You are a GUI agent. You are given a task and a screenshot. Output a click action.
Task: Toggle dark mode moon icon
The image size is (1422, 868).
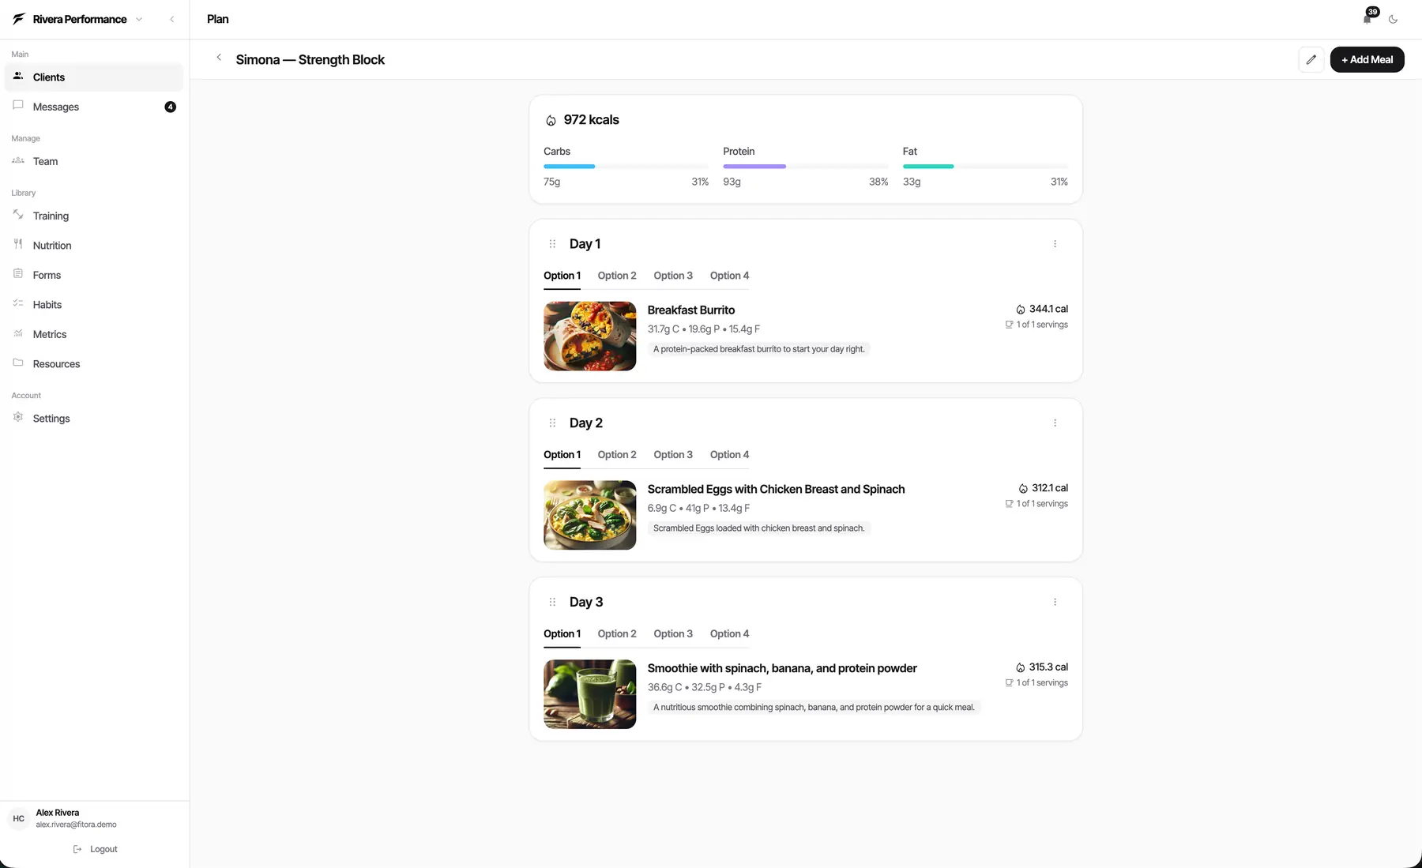[1393, 19]
